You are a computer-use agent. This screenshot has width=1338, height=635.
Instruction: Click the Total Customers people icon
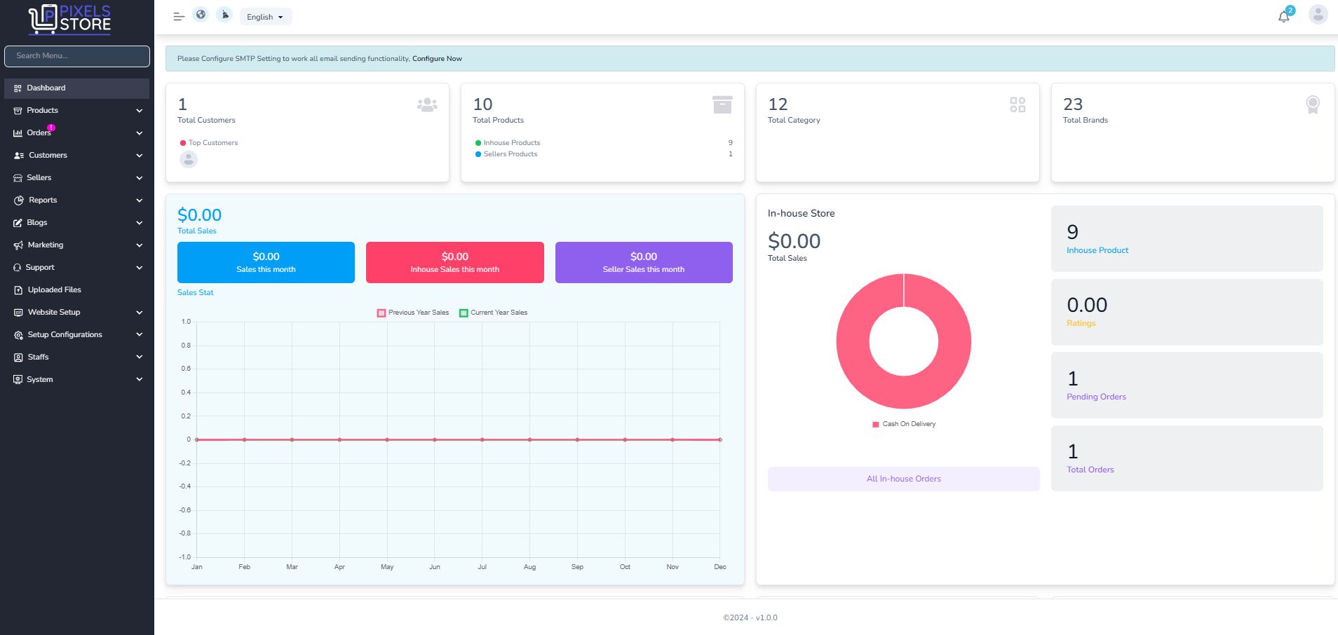[427, 105]
